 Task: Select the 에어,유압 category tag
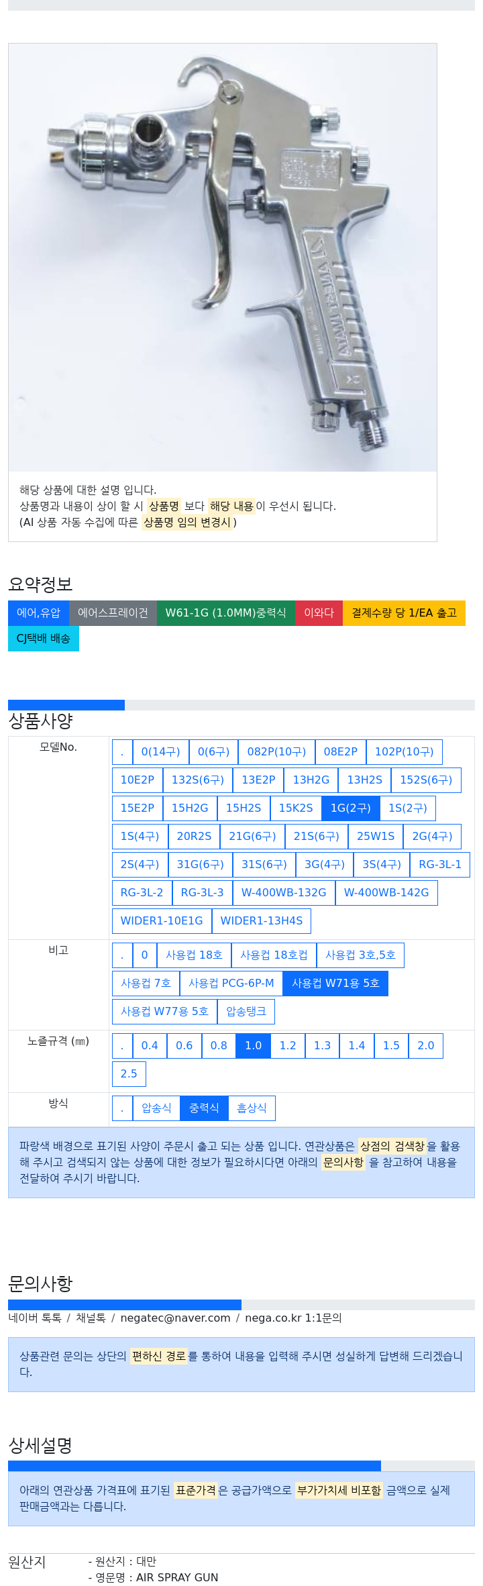38,613
